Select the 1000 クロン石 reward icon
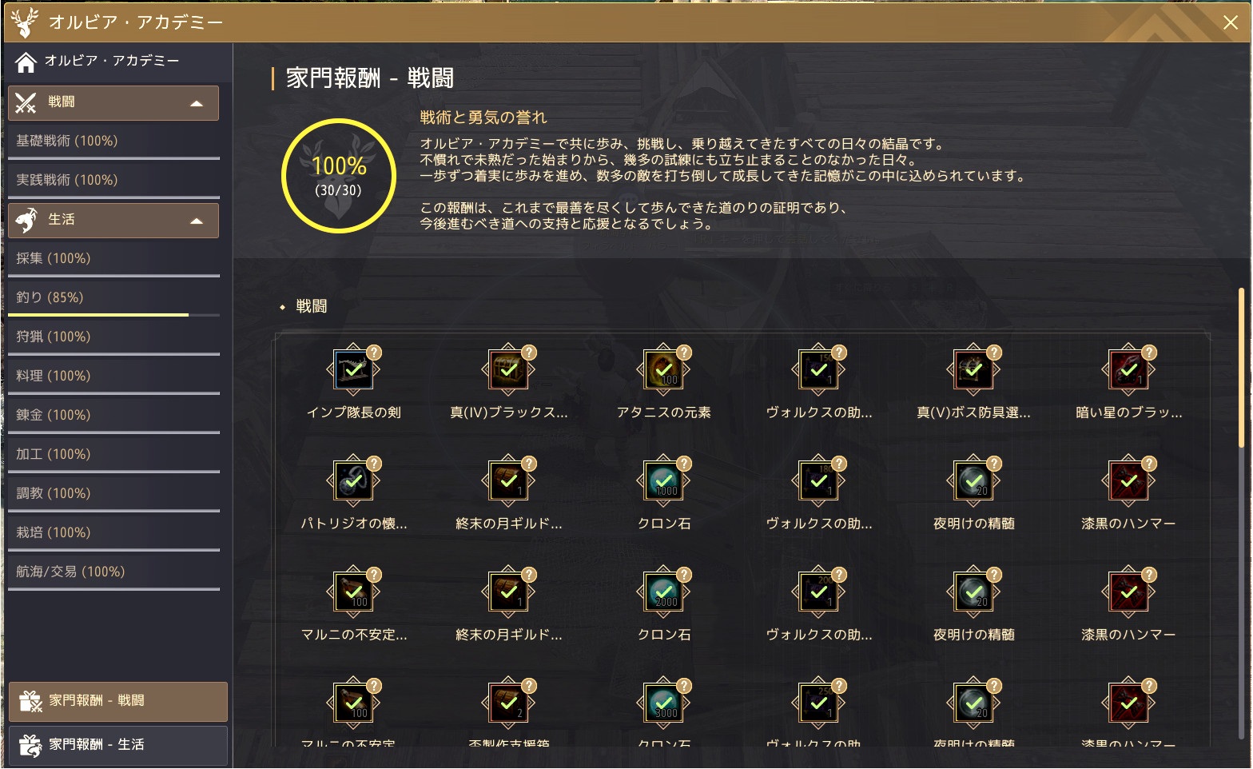 pos(663,482)
